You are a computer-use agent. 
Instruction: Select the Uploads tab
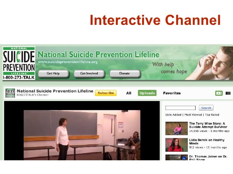147,93
